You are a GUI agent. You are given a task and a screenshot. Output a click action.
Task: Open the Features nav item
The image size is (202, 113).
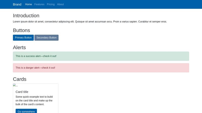click(39, 4)
